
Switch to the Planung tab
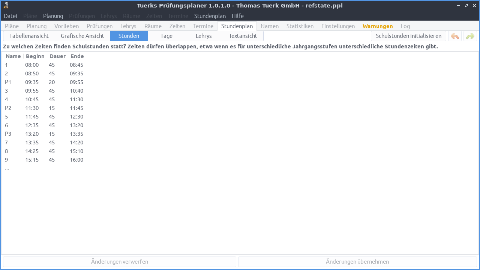click(37, 26)
